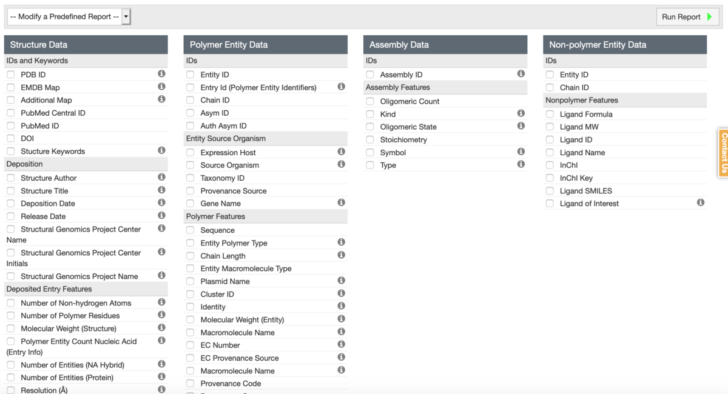Click info icon next to EC Number
The image size is (728, 394).
tap(341, 344)
